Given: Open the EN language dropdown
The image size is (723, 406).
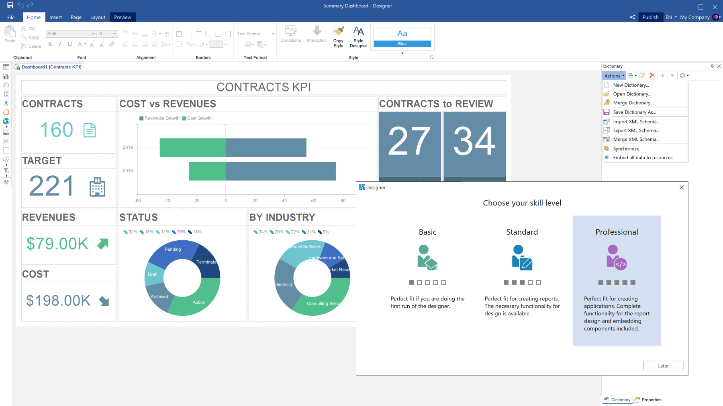Looking at the screenshot, I should (671, 17).
